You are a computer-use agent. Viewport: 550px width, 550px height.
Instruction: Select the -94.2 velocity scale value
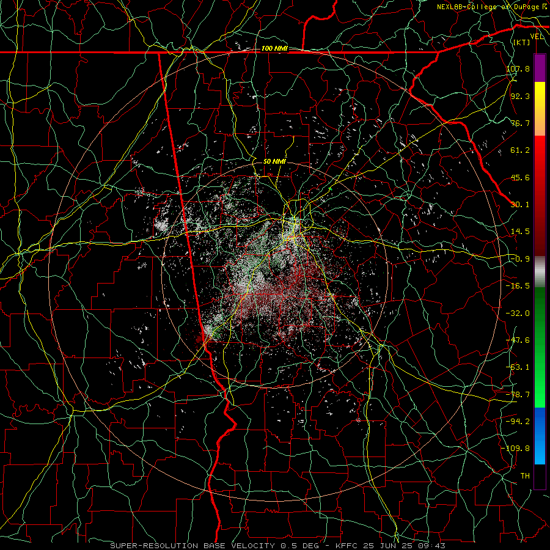pos(518,422)
